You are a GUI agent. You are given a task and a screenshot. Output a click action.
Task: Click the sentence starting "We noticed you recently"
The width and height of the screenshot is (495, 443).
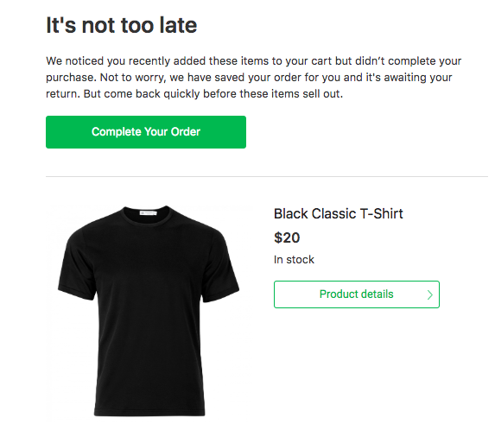click(x=254, y=69)
